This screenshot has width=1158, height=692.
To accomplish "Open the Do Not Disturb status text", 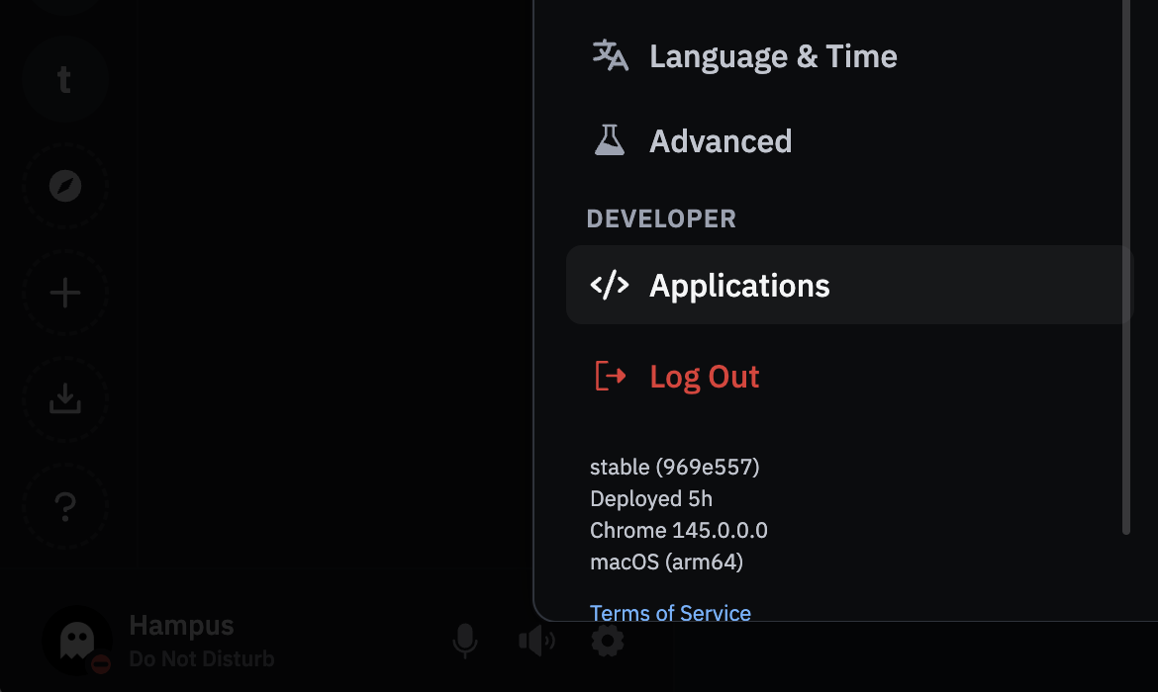I will [x=202, y=659].
